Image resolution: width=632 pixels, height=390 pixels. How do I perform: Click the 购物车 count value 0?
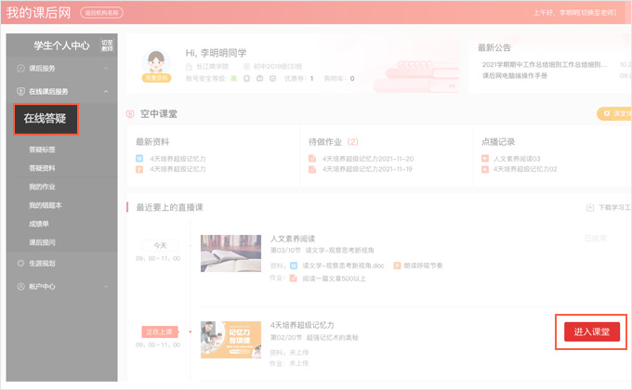(352, 79)
